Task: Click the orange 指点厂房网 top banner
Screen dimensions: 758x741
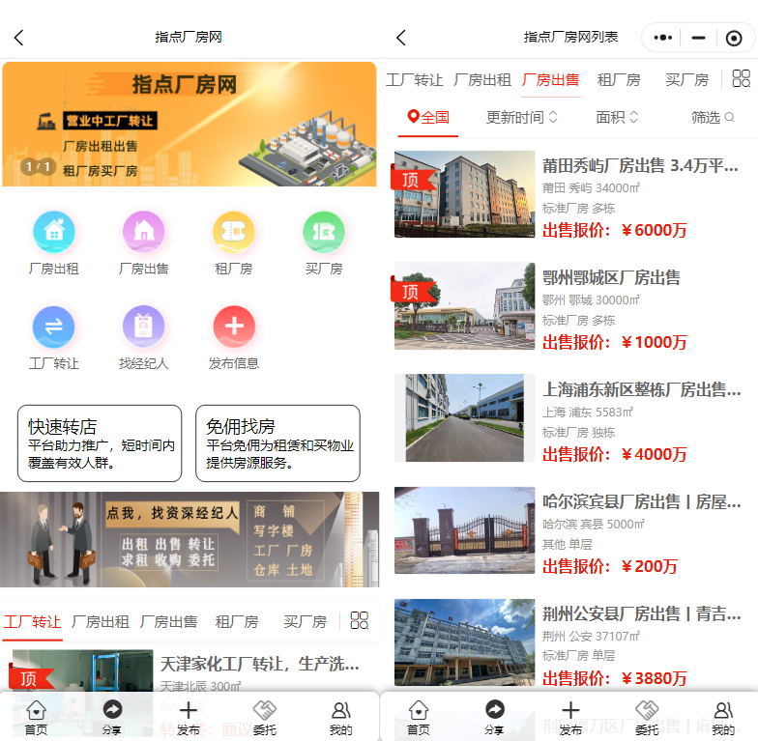Action: (x=189, y=124)
